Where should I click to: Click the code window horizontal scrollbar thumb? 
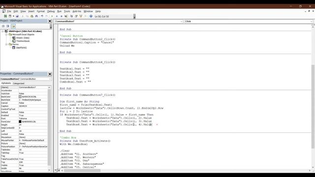coord(82,171)
